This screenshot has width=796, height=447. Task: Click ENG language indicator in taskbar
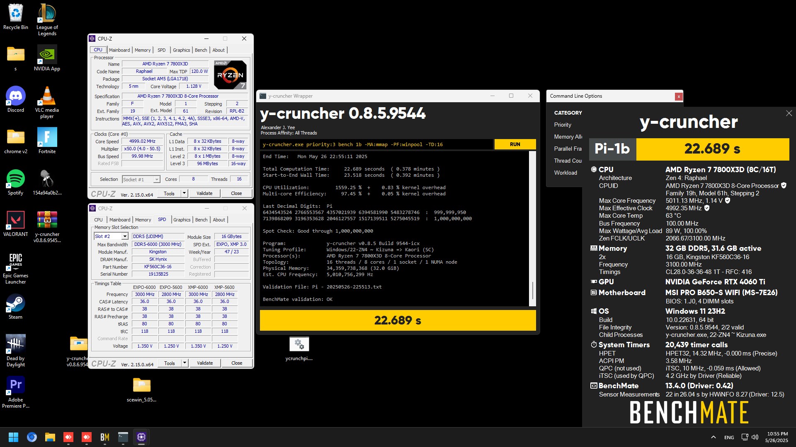(729, 437)
